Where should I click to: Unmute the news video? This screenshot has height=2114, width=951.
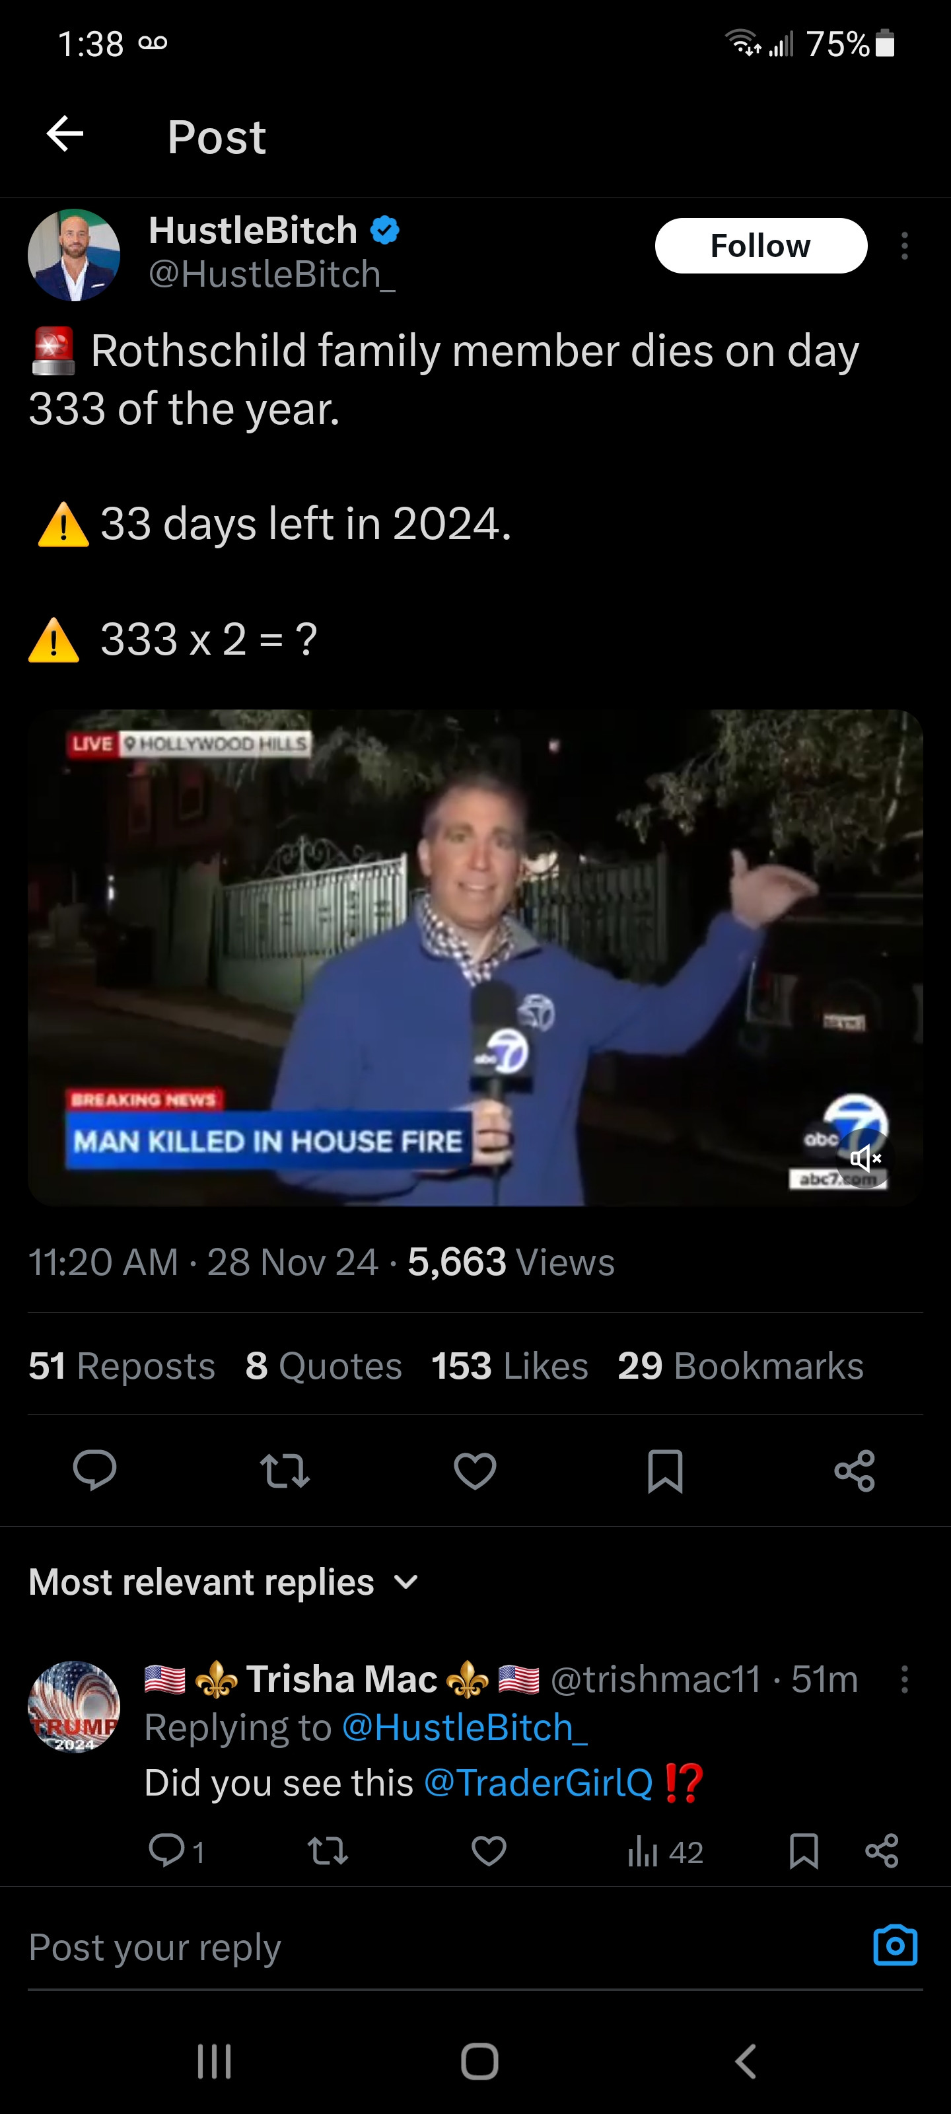click(x=865, y=1159)
